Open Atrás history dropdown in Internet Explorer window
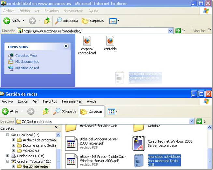 coord(24,21)
